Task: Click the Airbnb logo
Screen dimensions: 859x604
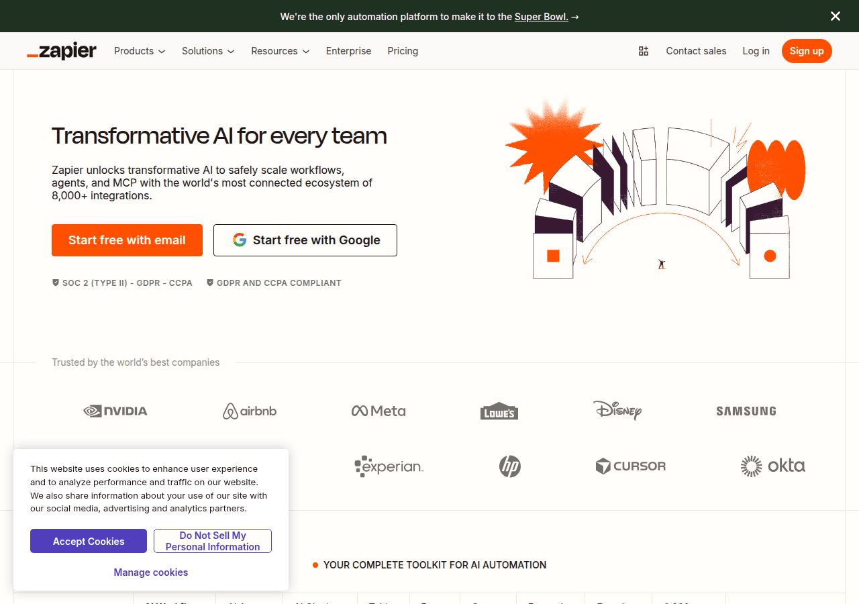Action: coord(249,411)
